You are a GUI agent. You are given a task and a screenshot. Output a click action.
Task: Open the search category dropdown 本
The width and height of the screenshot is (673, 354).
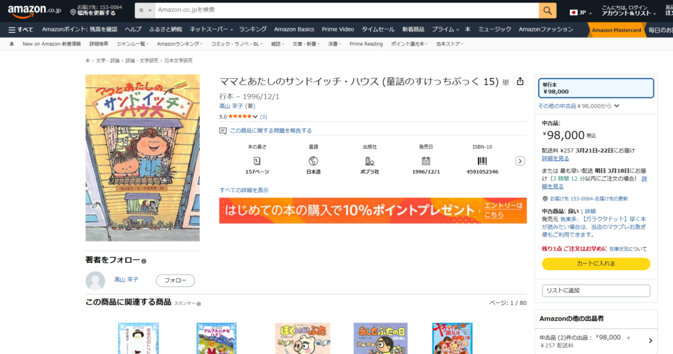[x=145, y=10]
